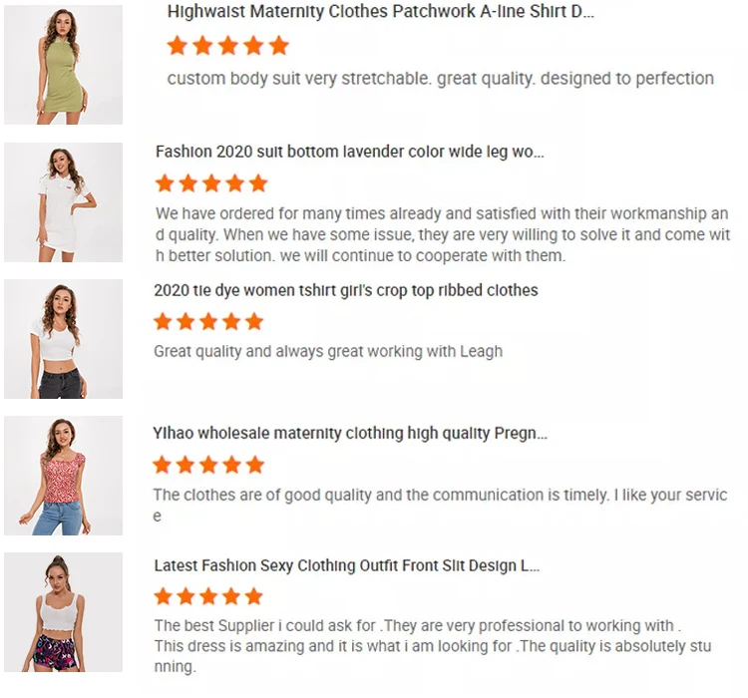The height and width of the screenshot is (698, 748).
Task: Open the Latest Fashion Sexy Clothing Outfit link
Action: (x=346, y=565)
